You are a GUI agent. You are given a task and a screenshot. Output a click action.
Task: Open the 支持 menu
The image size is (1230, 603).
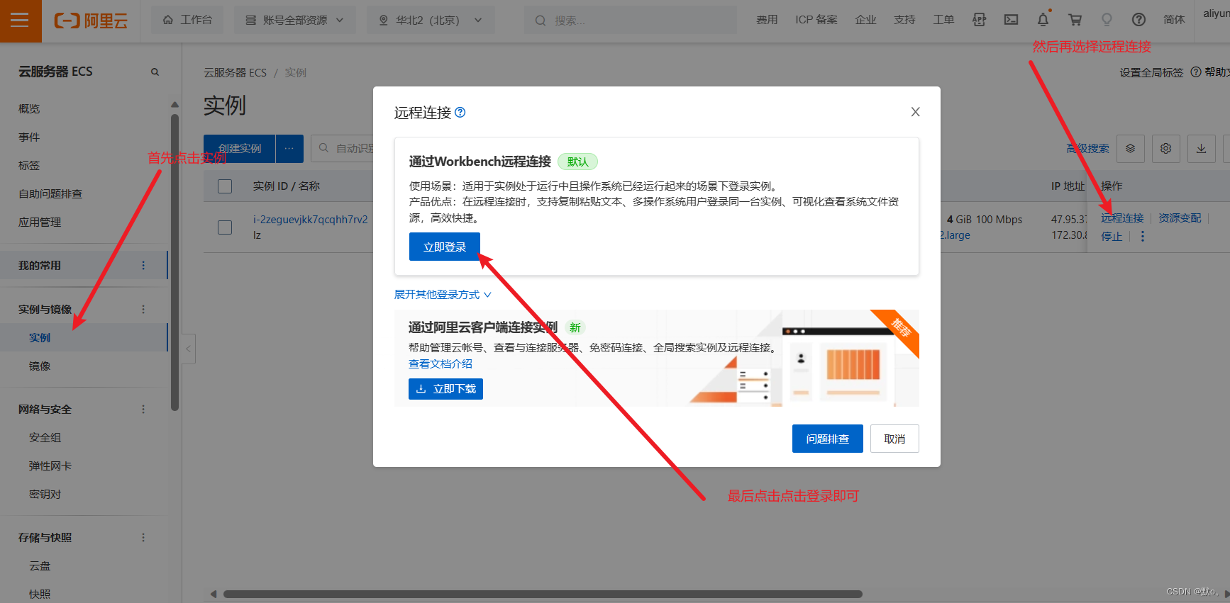click(904, 20)
